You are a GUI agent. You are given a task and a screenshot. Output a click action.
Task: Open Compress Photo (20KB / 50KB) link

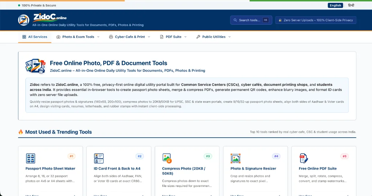click(x=183, y=171)
